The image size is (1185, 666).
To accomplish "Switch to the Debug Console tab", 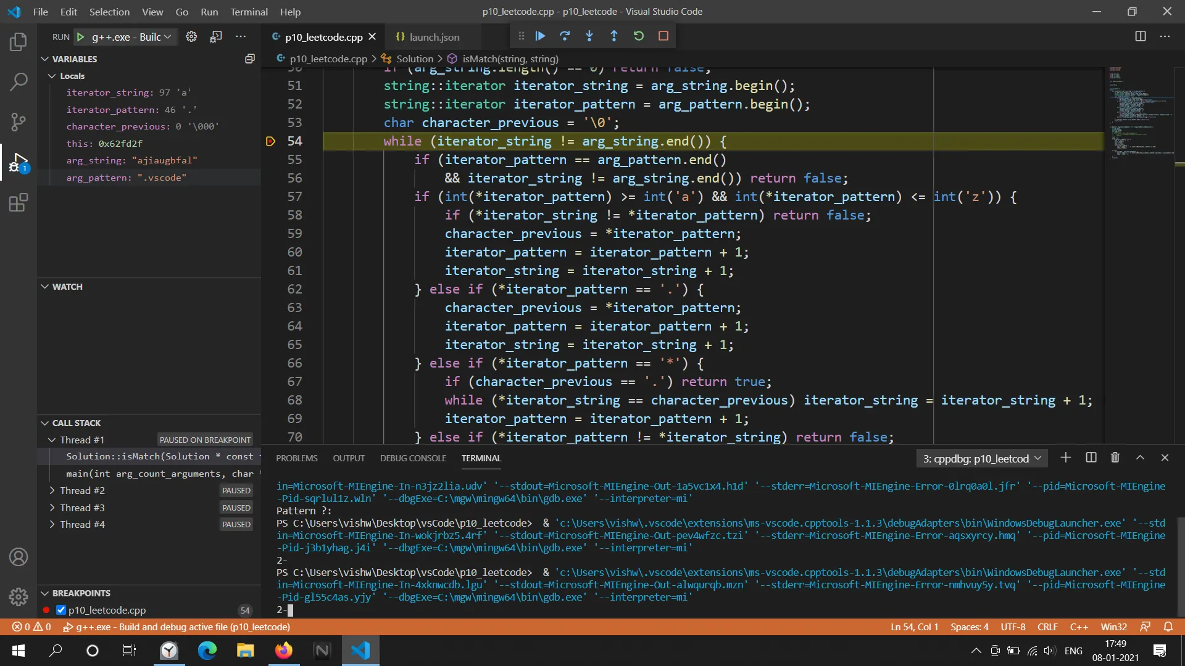I will pos(413,459).
